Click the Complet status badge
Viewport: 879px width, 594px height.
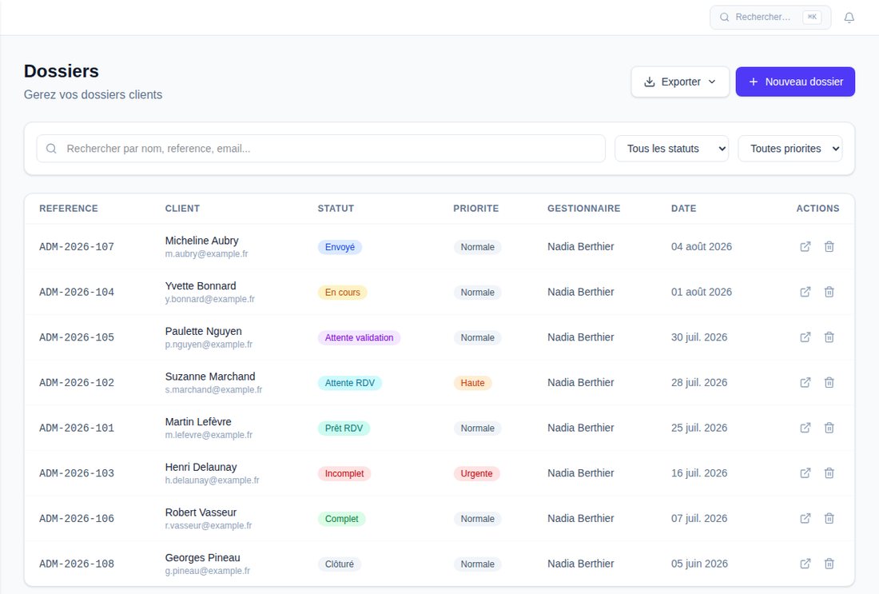[x=341, y=520]
